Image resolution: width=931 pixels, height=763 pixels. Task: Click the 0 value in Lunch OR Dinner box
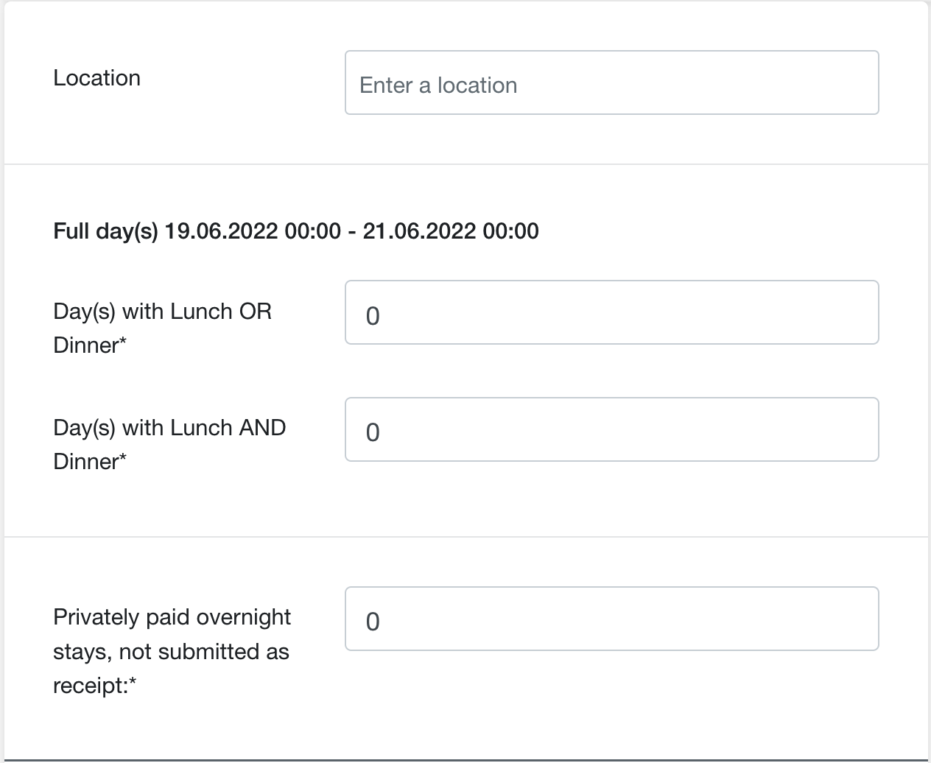(x=373, y=316)
